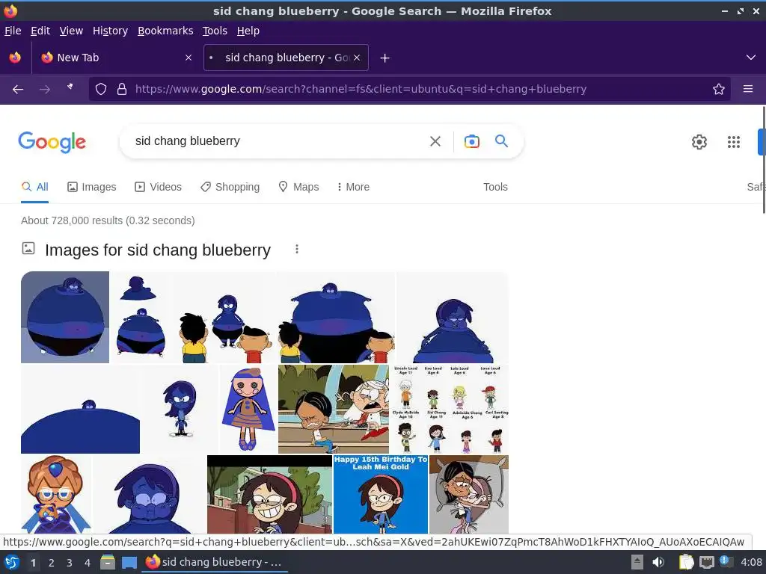Clear the Google search box text
This screenshot has height=574, width=766.
(x=435, y=141)
